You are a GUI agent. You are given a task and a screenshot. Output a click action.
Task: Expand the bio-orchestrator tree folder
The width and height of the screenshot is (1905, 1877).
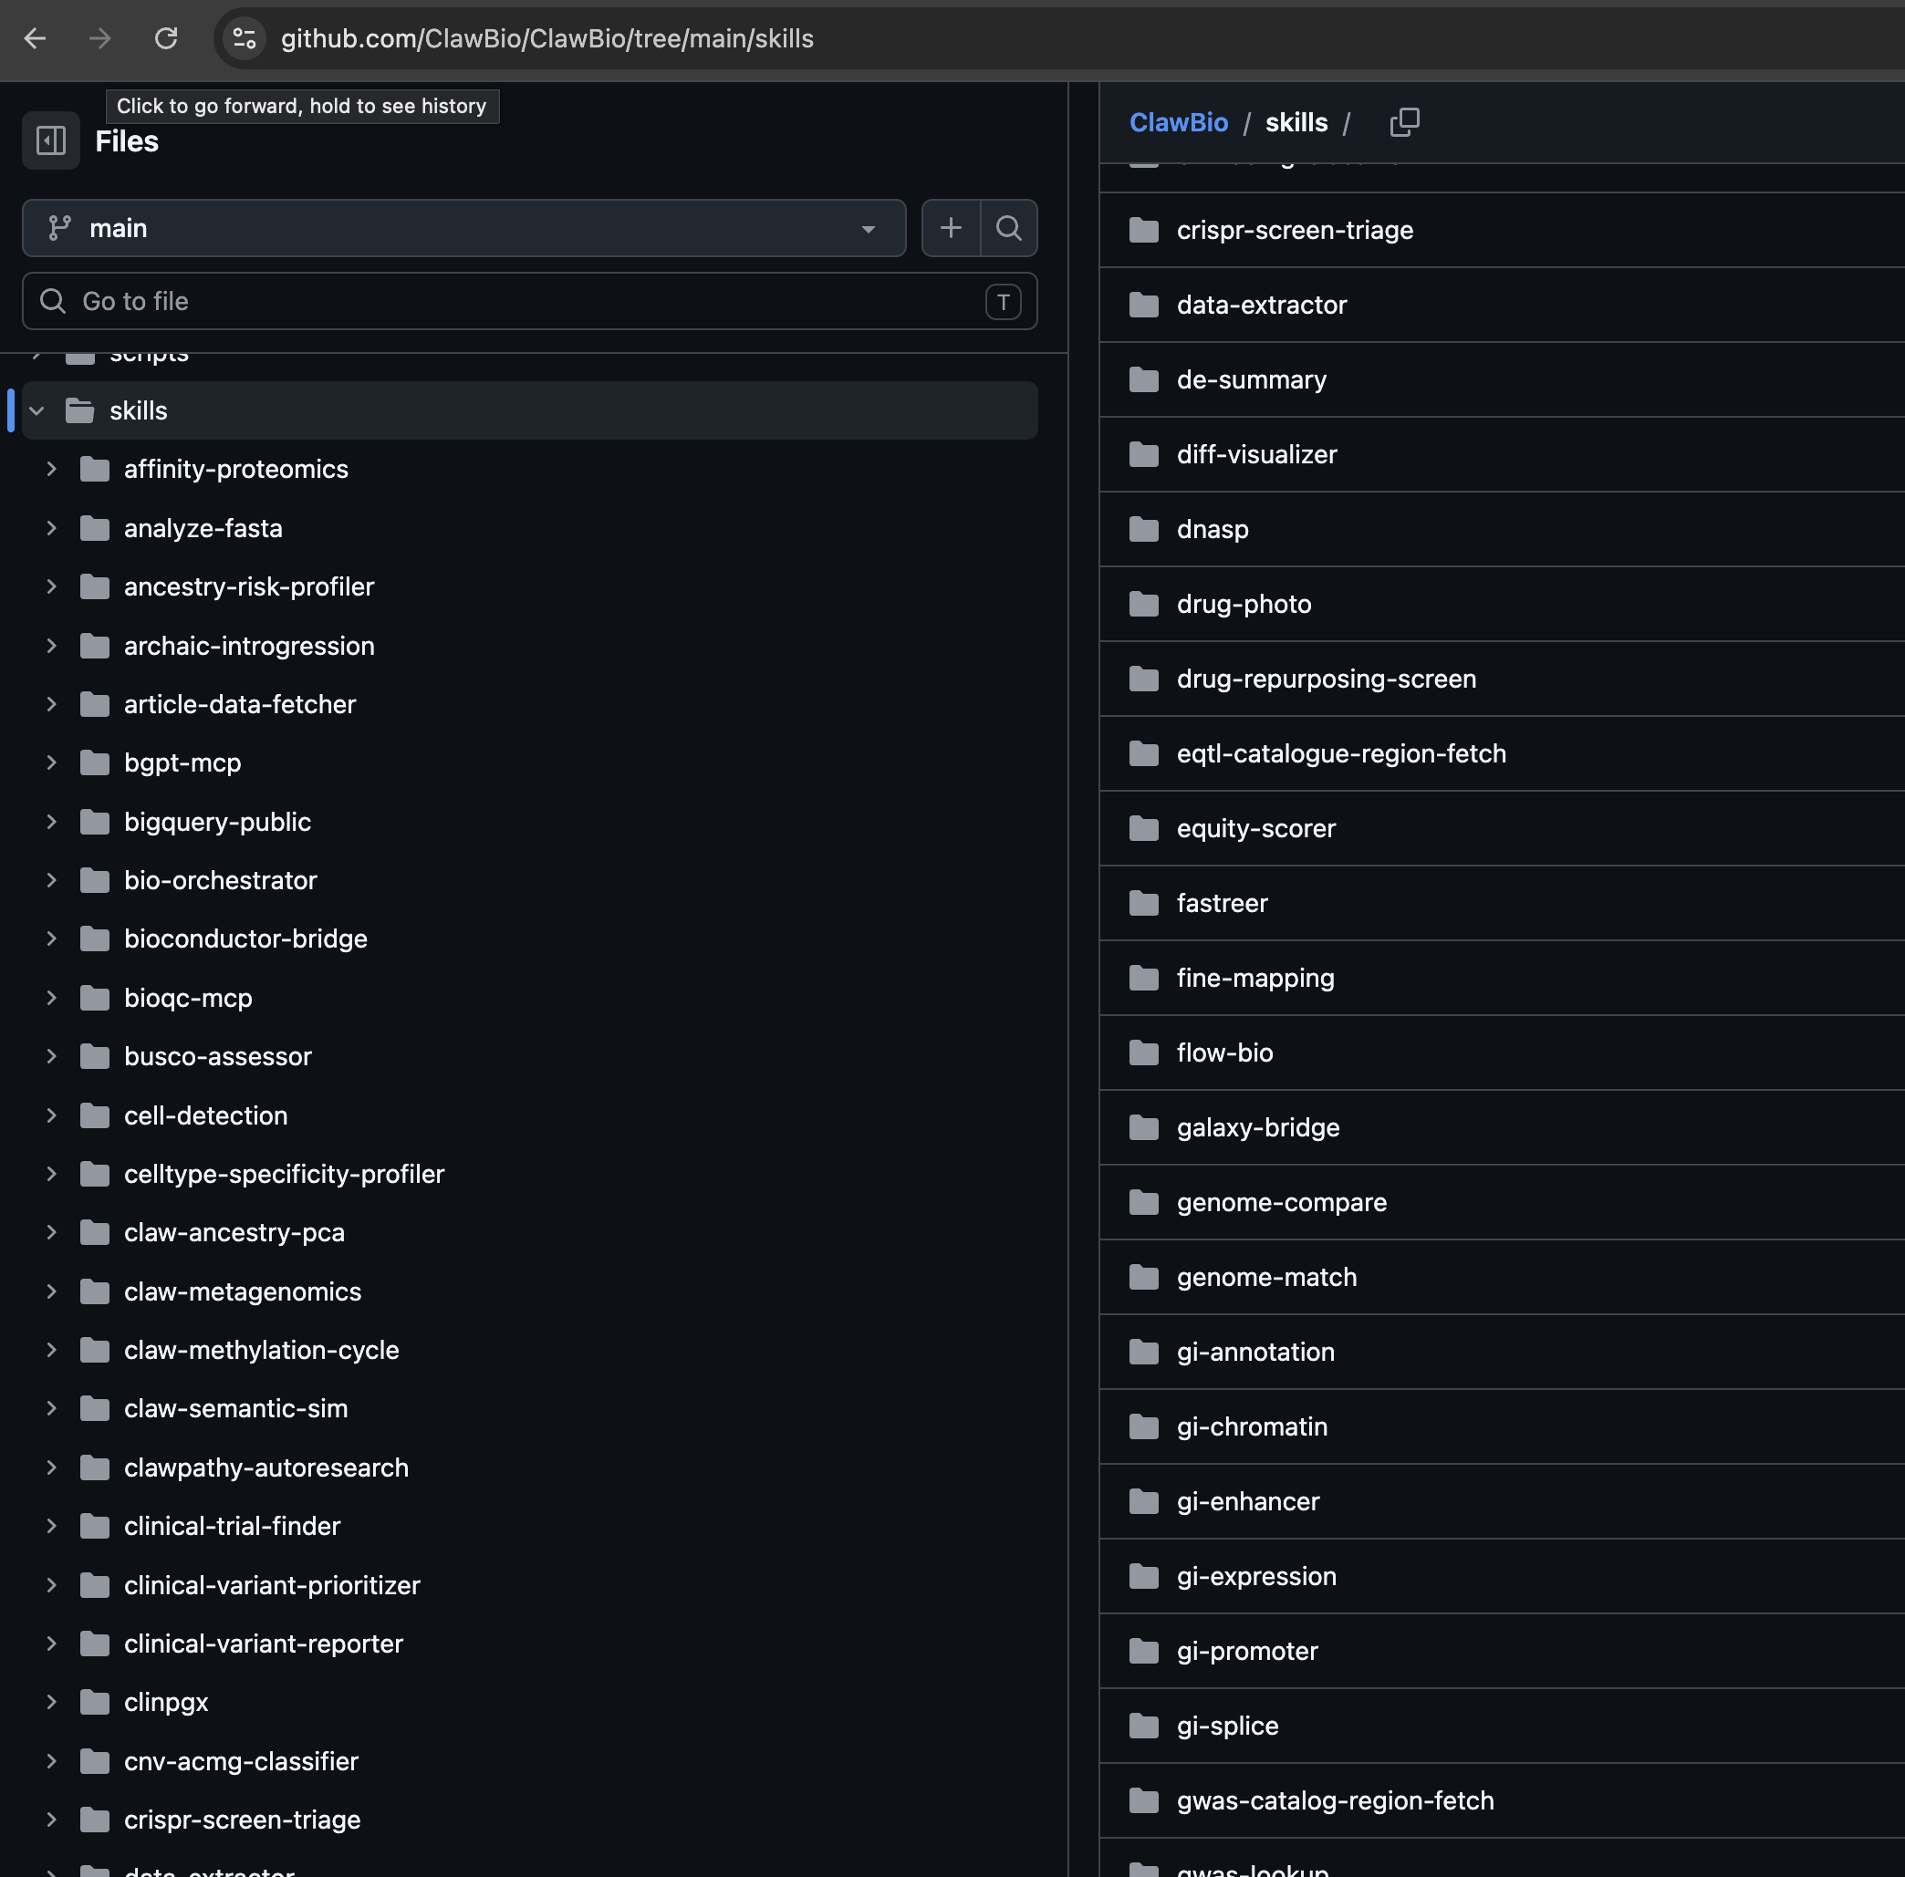click(51, 880)
